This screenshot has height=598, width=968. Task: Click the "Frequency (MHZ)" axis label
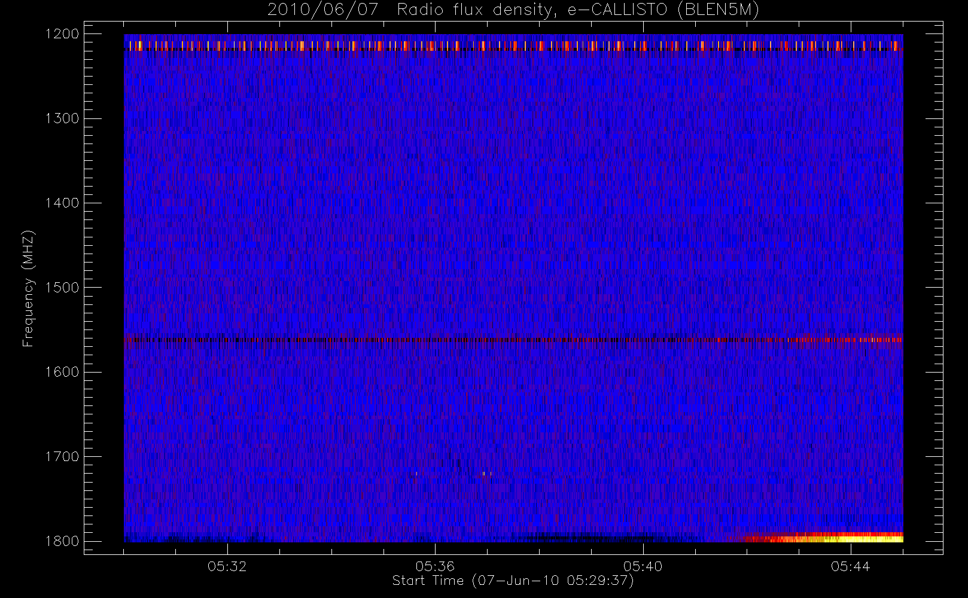(28, 288)
